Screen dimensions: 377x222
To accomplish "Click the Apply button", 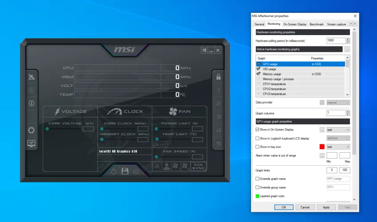I will pyautogui.click(x=326, y=207).
